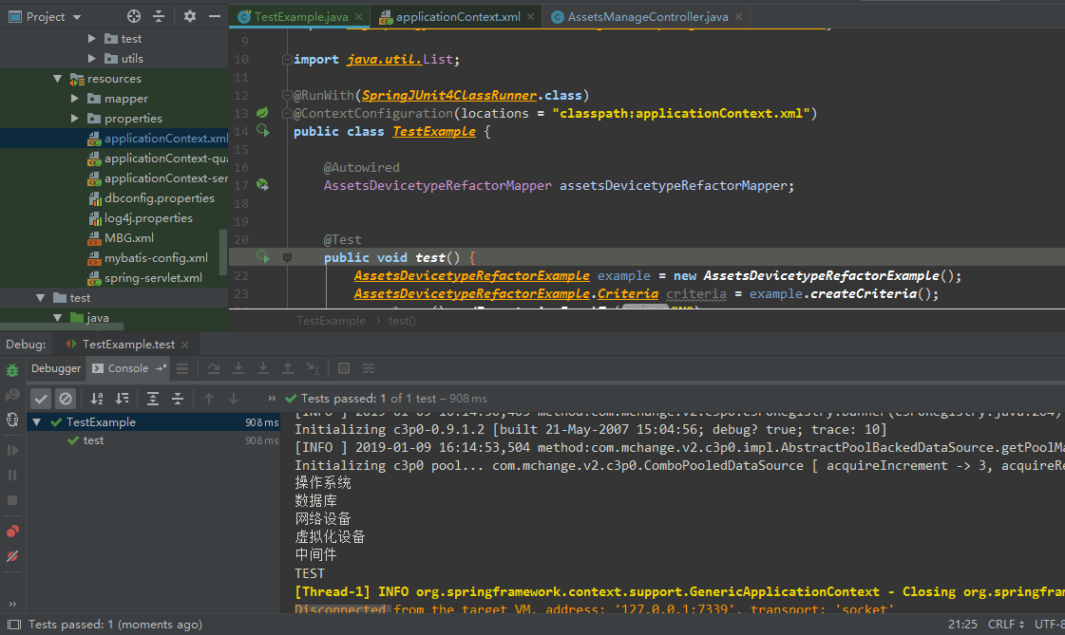Collapse the resources folder in project tree
The image size is (1065, 635).
click(x=58, y=79)
